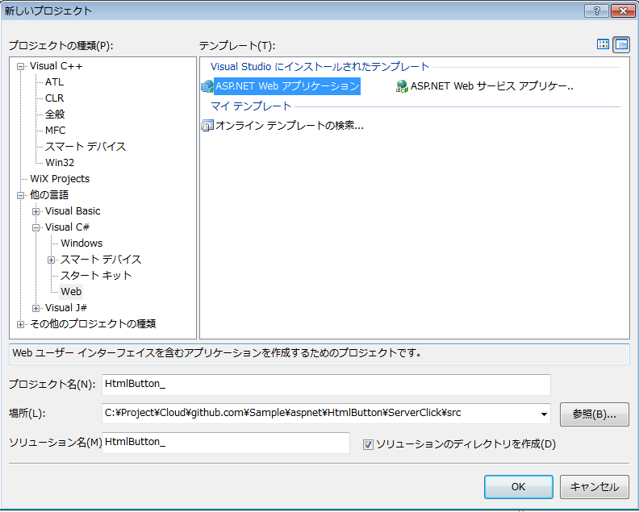Select Windows under Visual C#

(x=81, y=244)
